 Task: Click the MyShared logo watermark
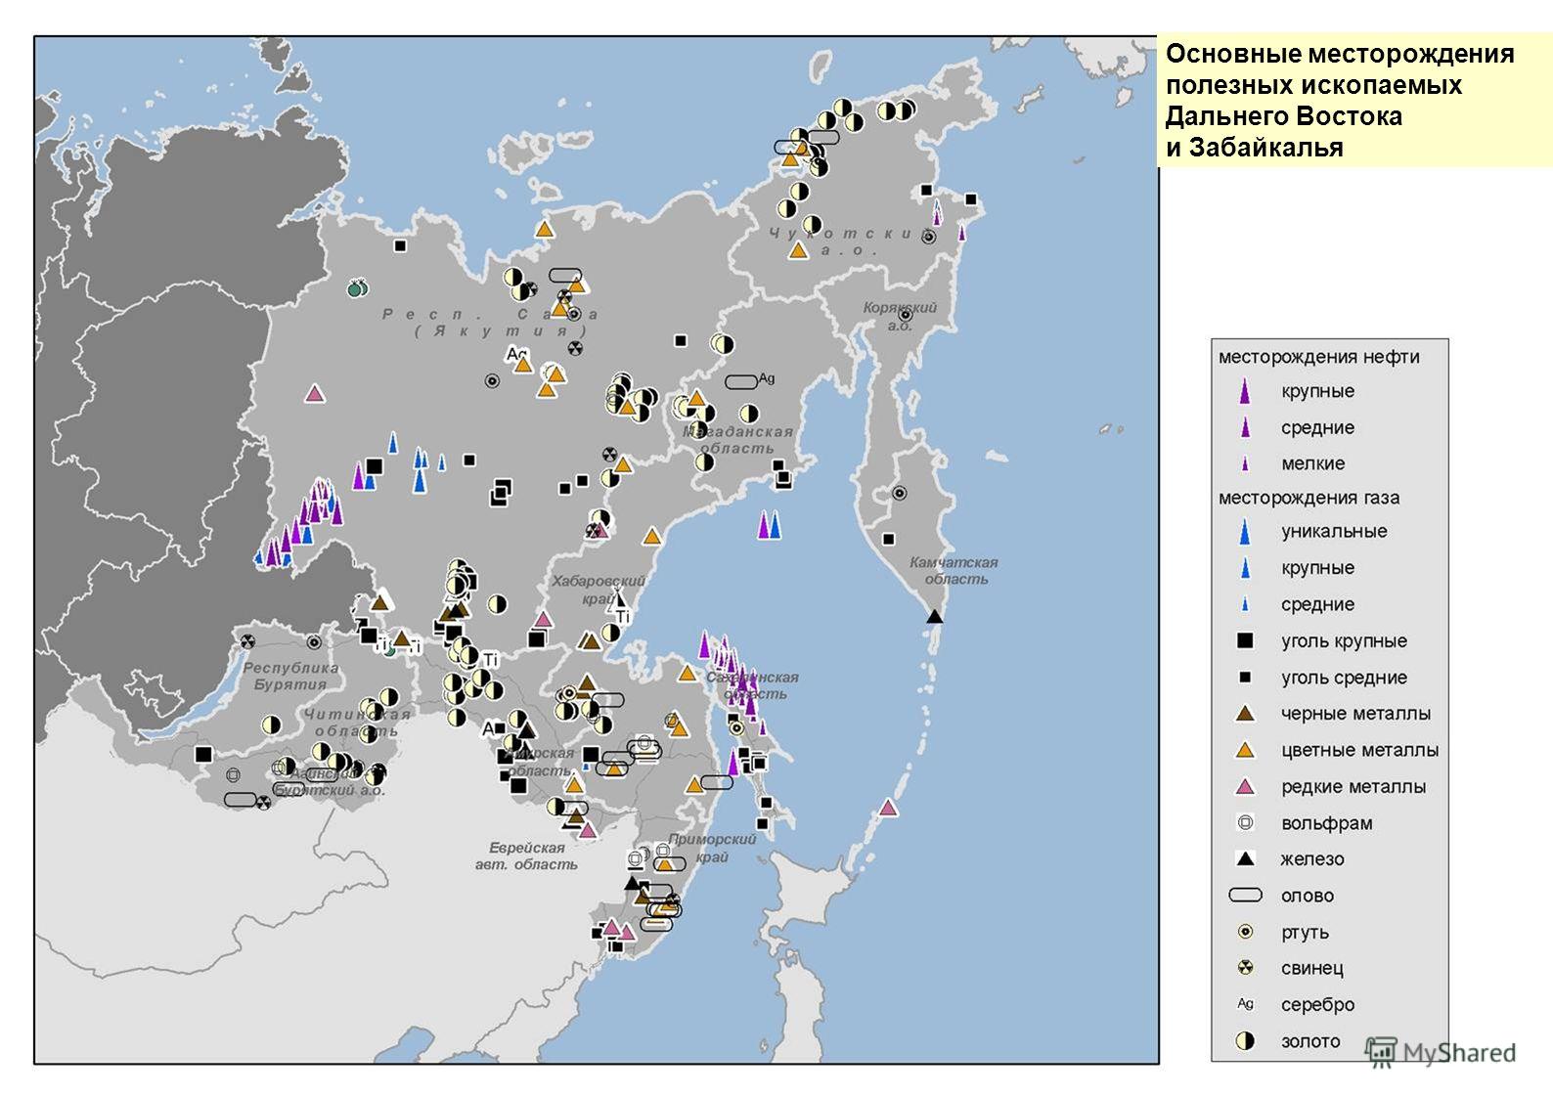pyautogui.click(x=1441, y=1052)
